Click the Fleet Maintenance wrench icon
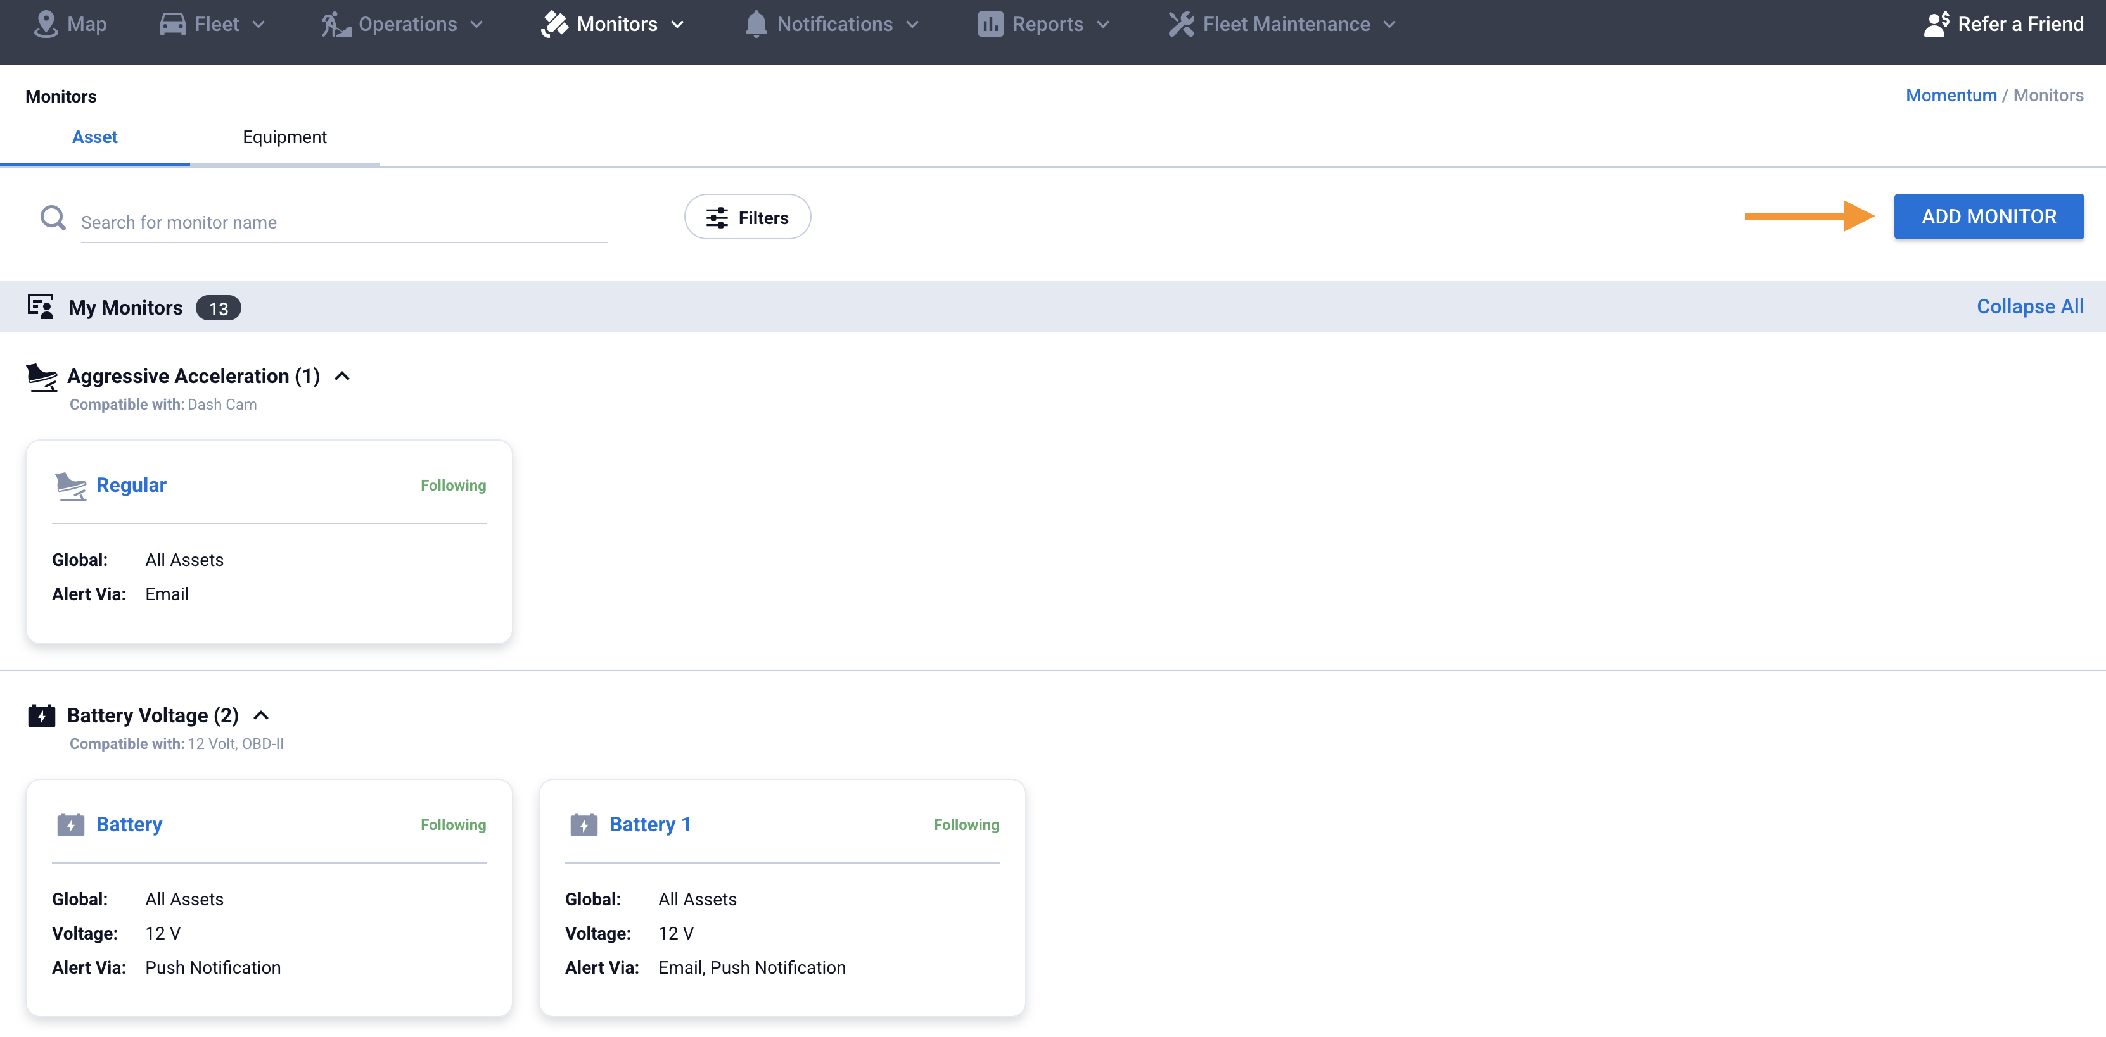This screenshot has height=1037, width=2106. (x=1180, y=23)
